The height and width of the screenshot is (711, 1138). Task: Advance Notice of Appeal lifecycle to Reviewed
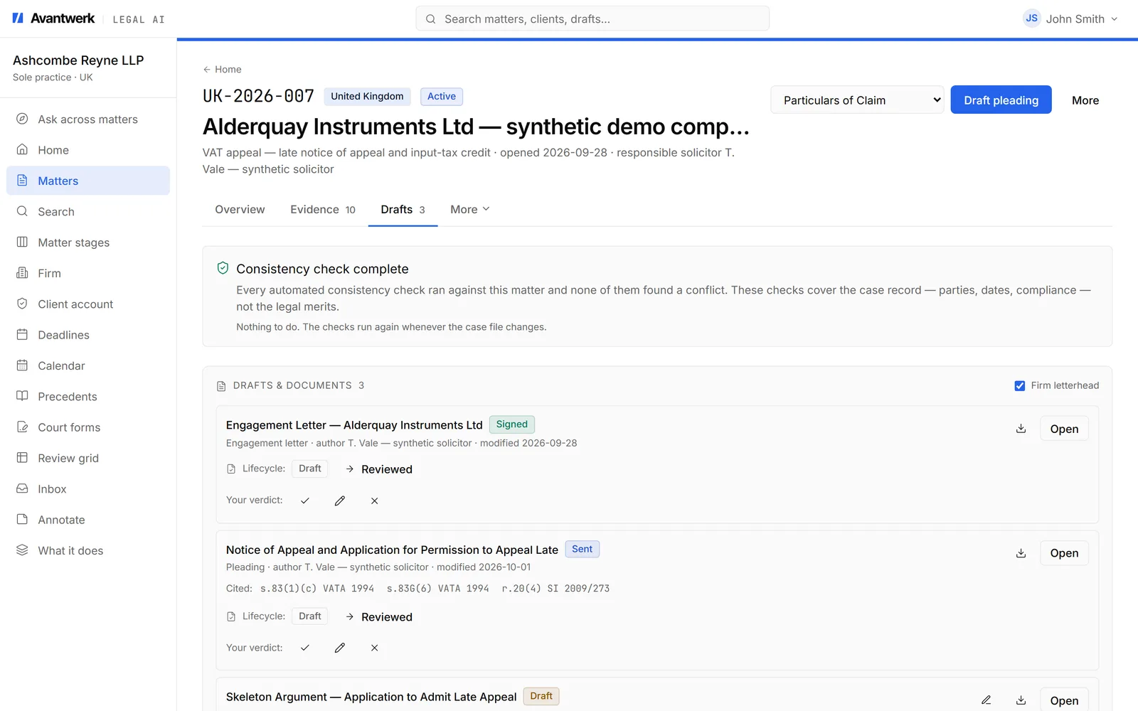[379, 616]
